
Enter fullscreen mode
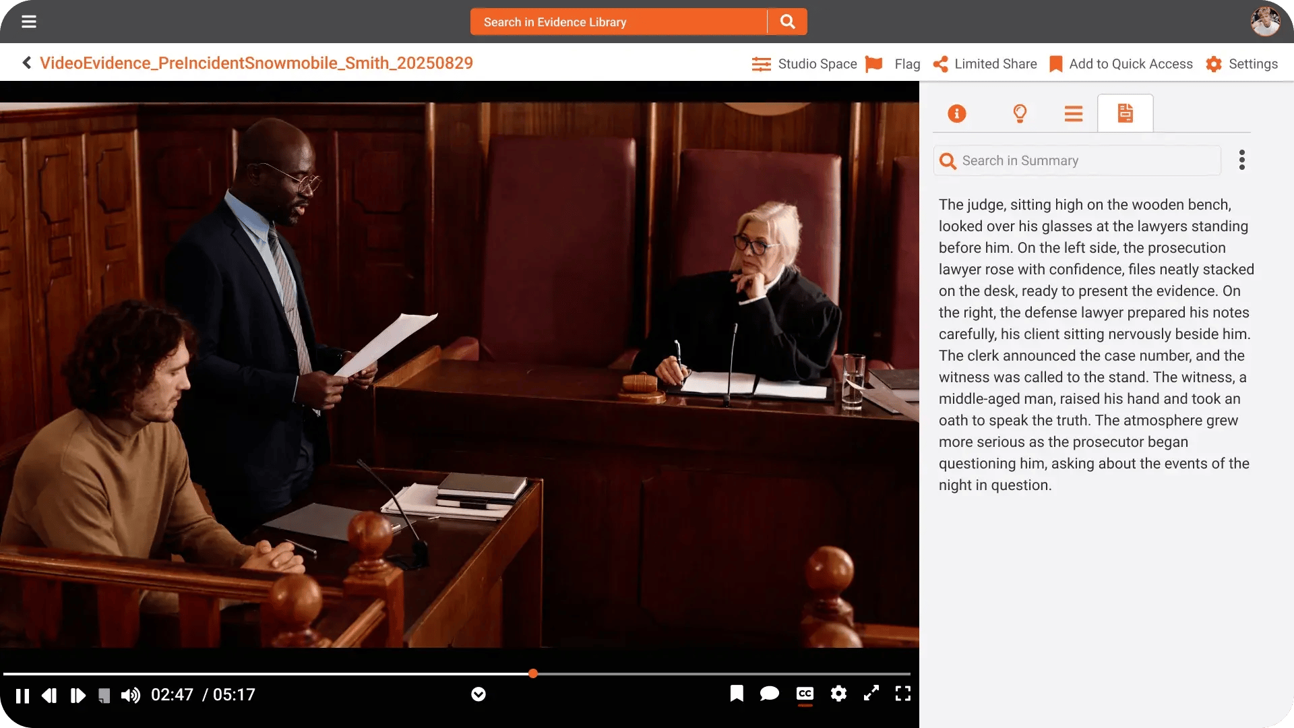(x=902, y=694)
